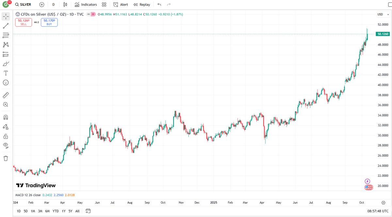Toggle magnet mode for drawings
Image resolution: width=392 pixels, height=217 pixels.
pos(6,117)
